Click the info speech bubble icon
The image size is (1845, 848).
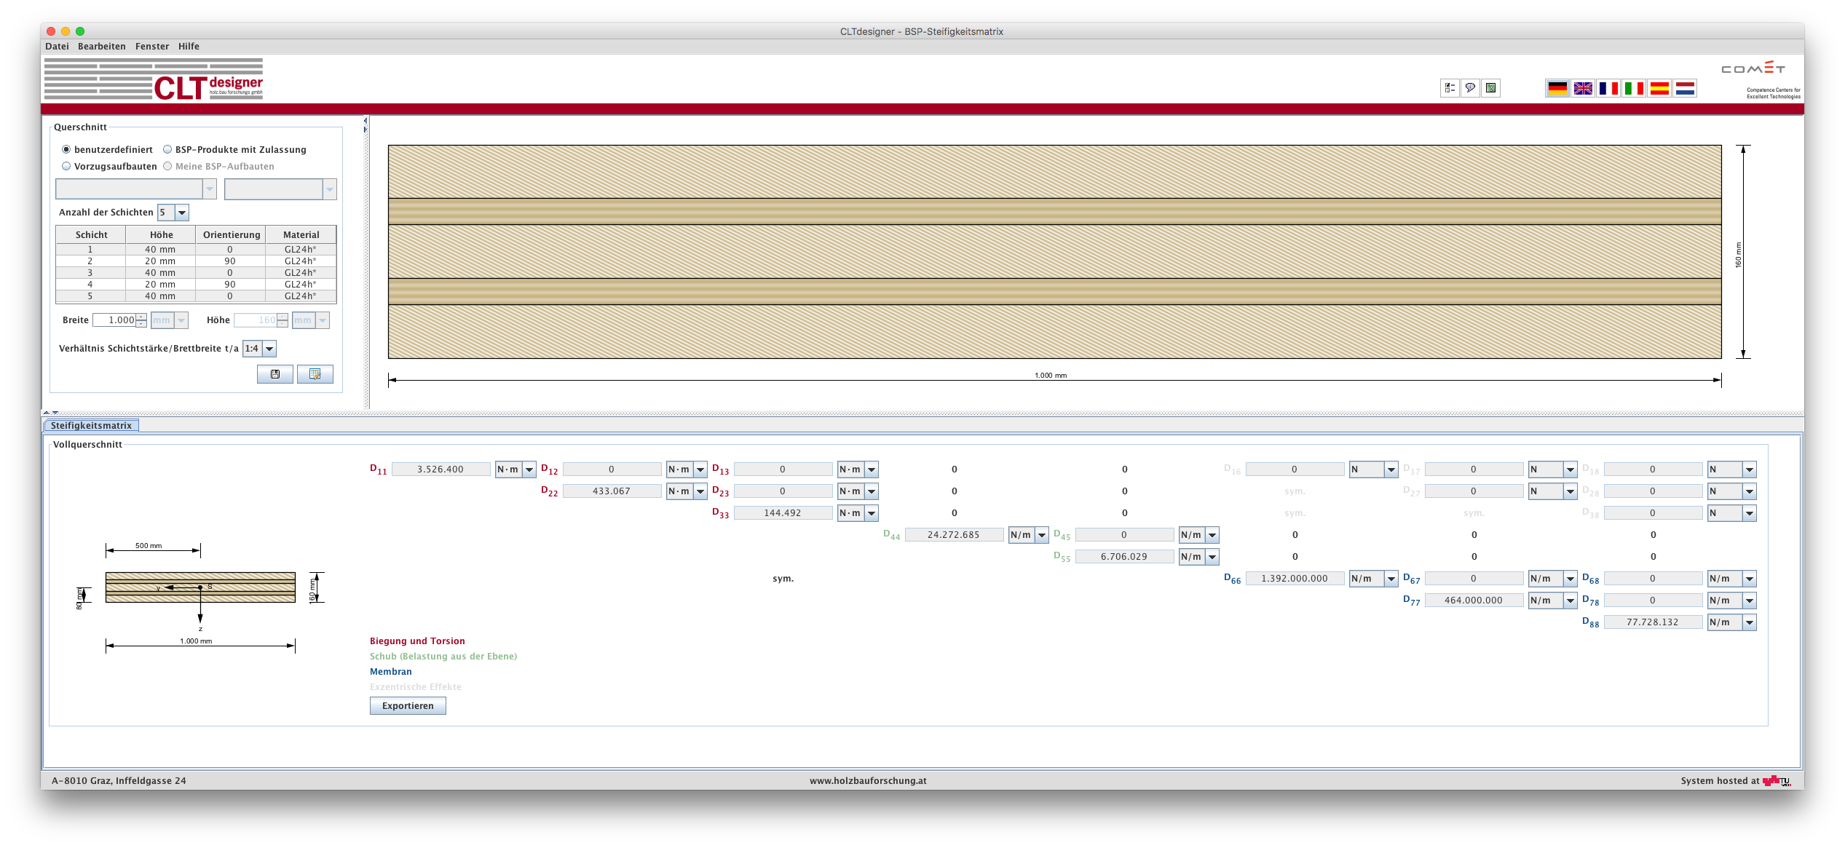point(1470,88)
